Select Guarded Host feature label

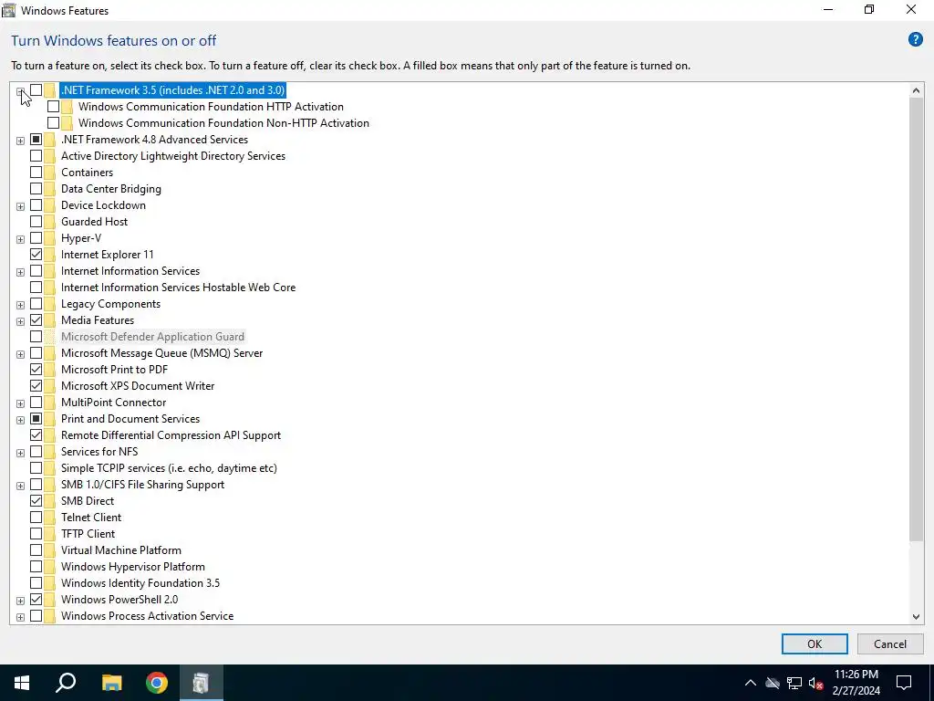[x=94, y=222]
